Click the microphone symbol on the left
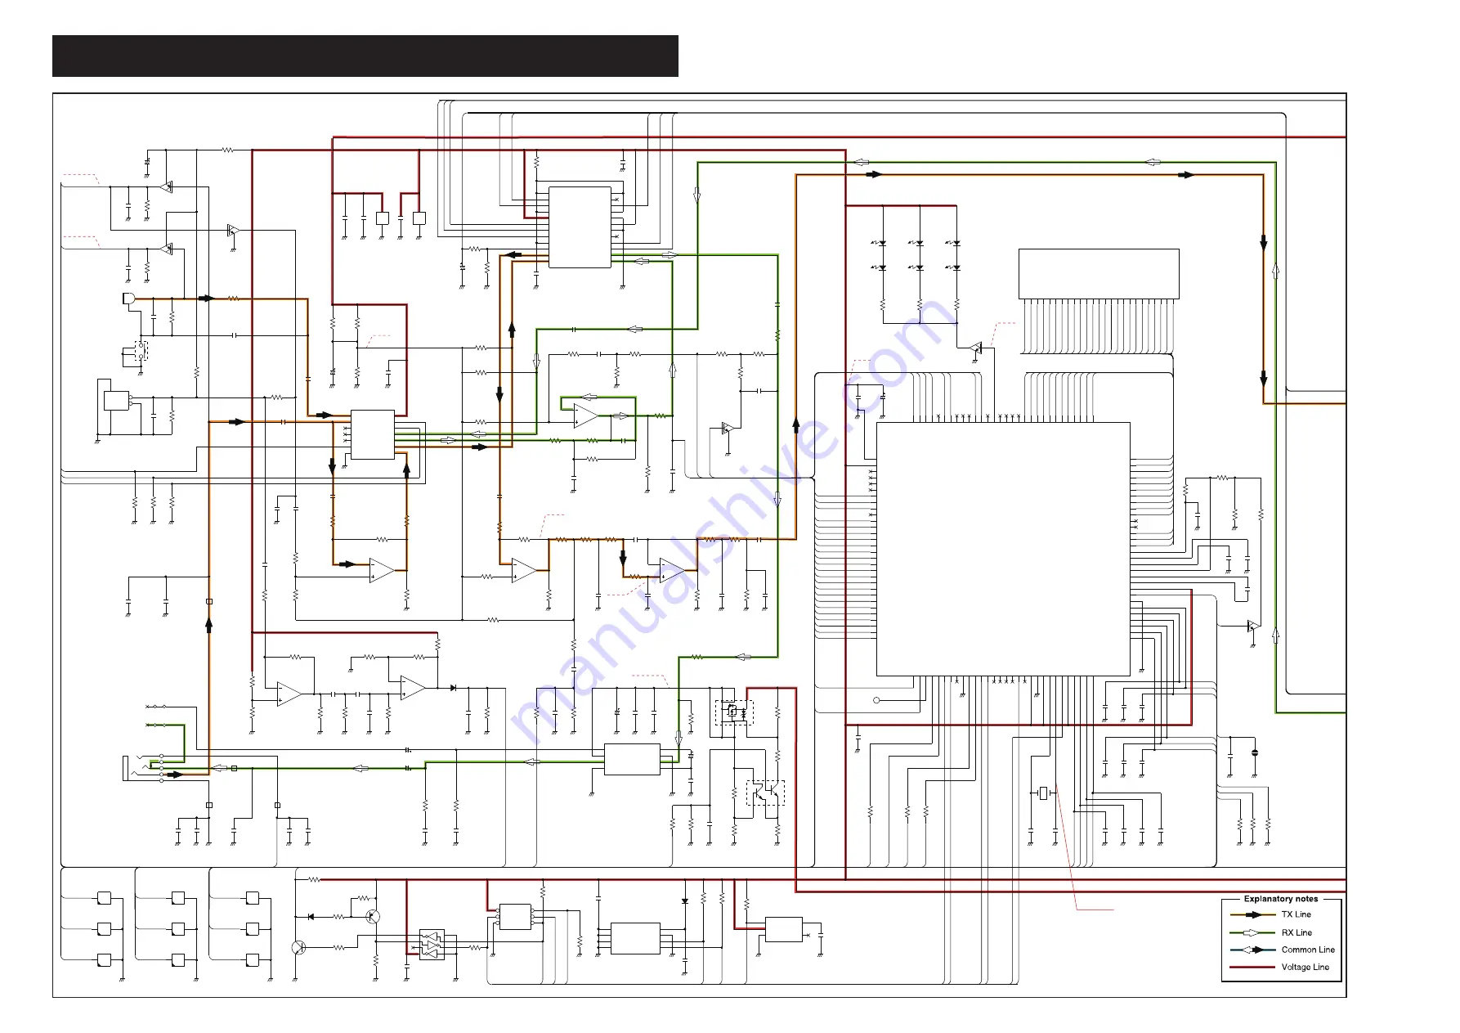 click(x=128, y=299)
